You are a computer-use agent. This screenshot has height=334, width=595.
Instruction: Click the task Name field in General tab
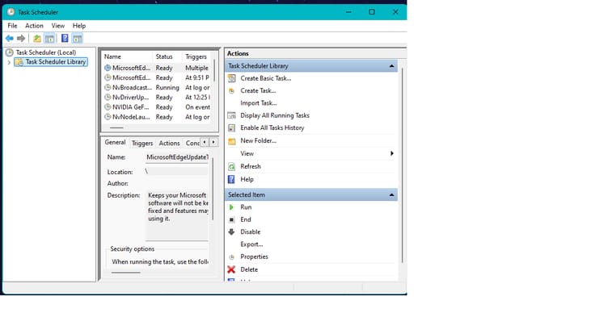[176, 157]
